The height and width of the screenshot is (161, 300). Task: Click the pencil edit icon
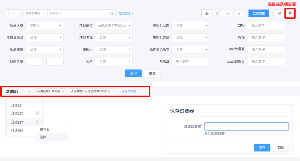(x=228, y=13)
